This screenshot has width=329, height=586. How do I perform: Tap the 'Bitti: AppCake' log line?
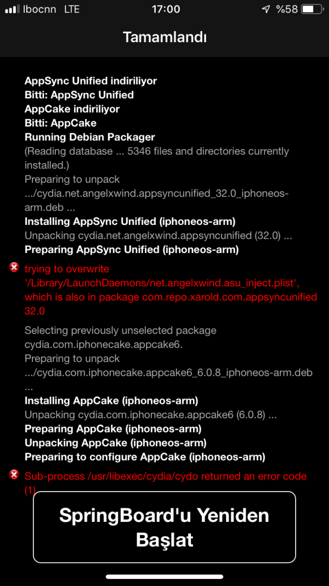pos(60,123)
